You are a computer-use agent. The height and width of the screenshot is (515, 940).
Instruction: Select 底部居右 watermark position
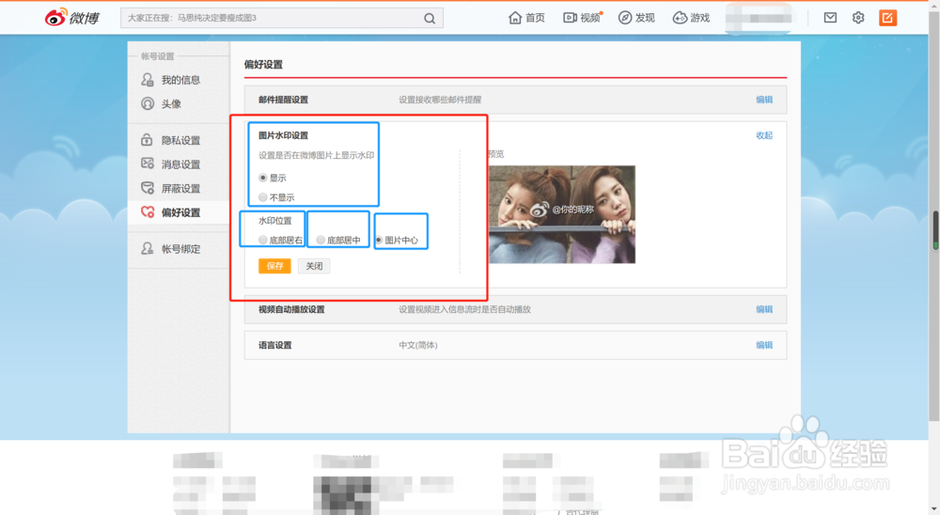tap(262, 240)
